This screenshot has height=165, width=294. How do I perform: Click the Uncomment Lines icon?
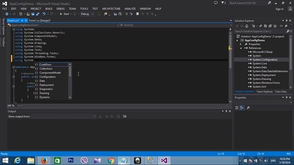coord(131,14)
